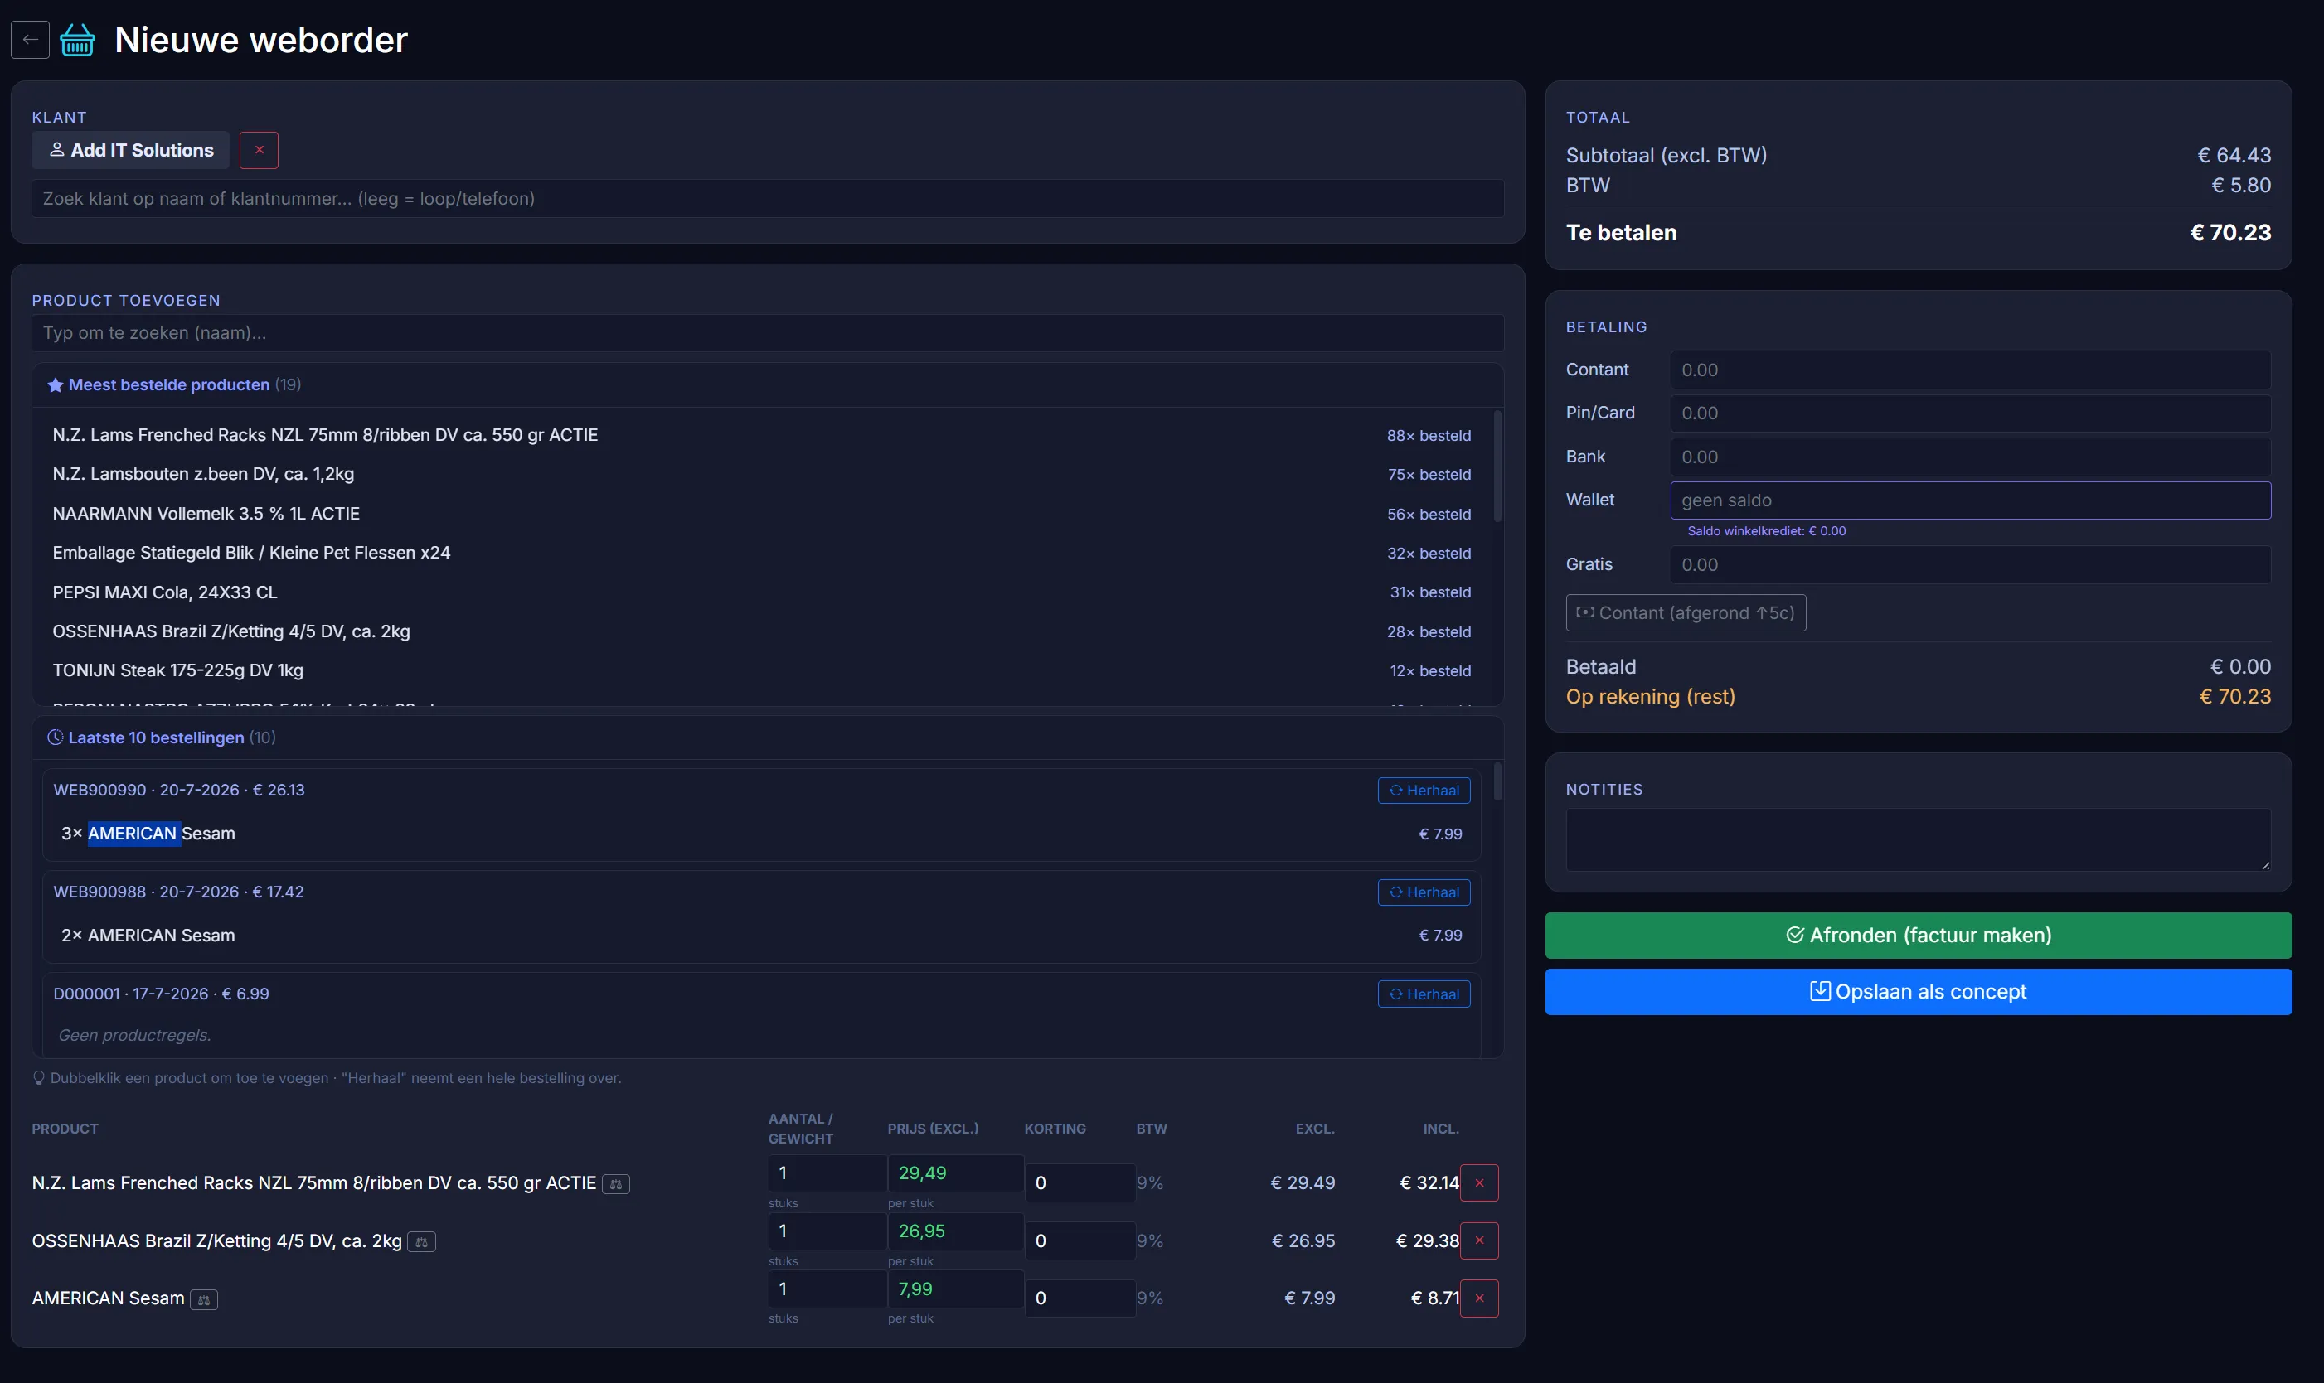Image resolution: width=2324 pixels, height=1383 pixels.
Task: Click Opslaan als concept button
Action: point(1919,992)
